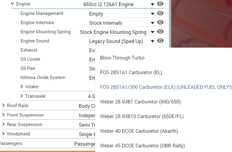Select Weber 28 IMB1 Carburetor (600/650)
Viewport: 232px width, 152px height.
coord(163,102)
